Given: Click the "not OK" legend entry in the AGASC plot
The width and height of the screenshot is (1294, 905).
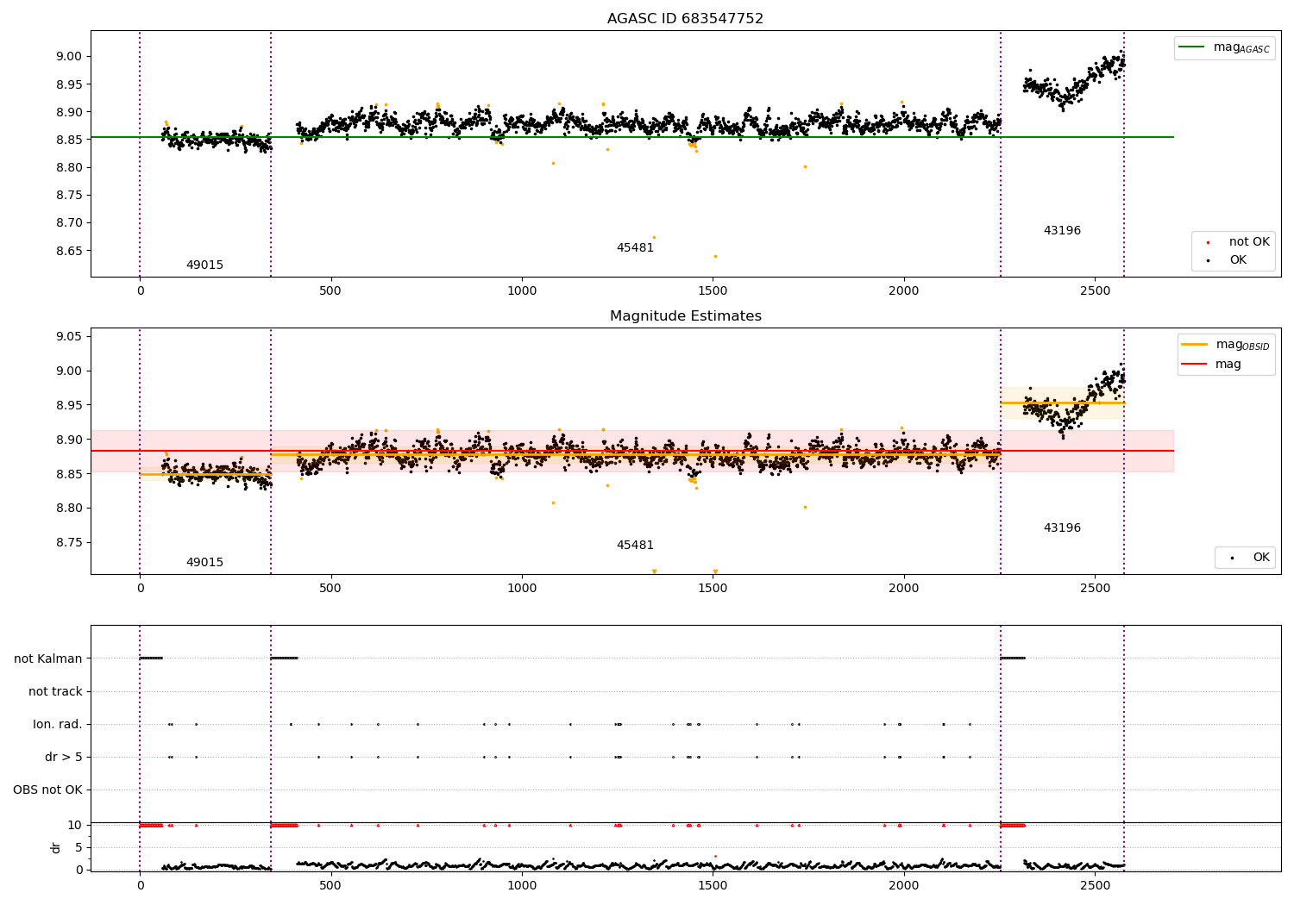Looking at the screenshot, I should click(1249, 242).
